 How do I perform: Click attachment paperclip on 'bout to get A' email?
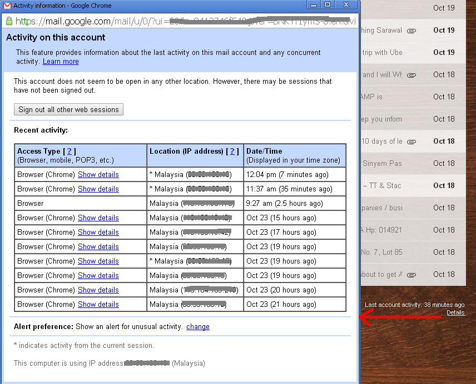(x=411, y=275)
